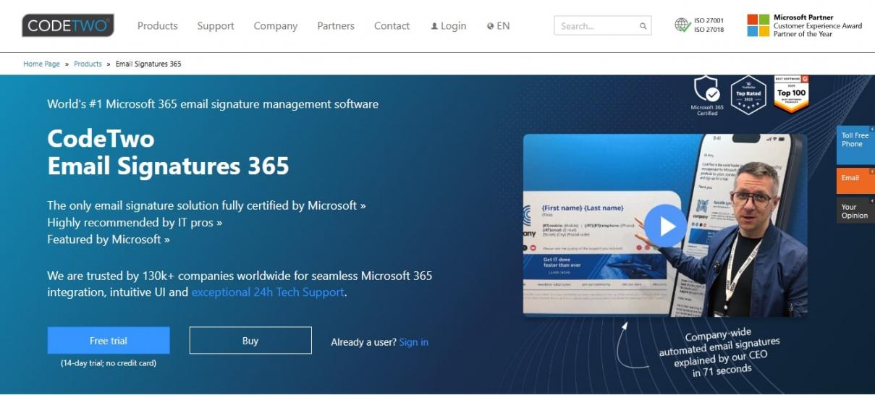Go to Home Page breadcrumb
This screenshot has height=395, width=875.
(x=42, y=64)
